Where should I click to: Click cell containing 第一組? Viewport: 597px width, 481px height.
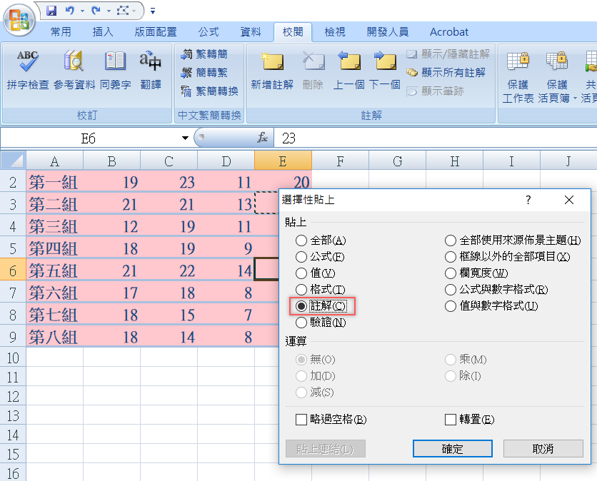pyautogui.click(x=54, y=182)
